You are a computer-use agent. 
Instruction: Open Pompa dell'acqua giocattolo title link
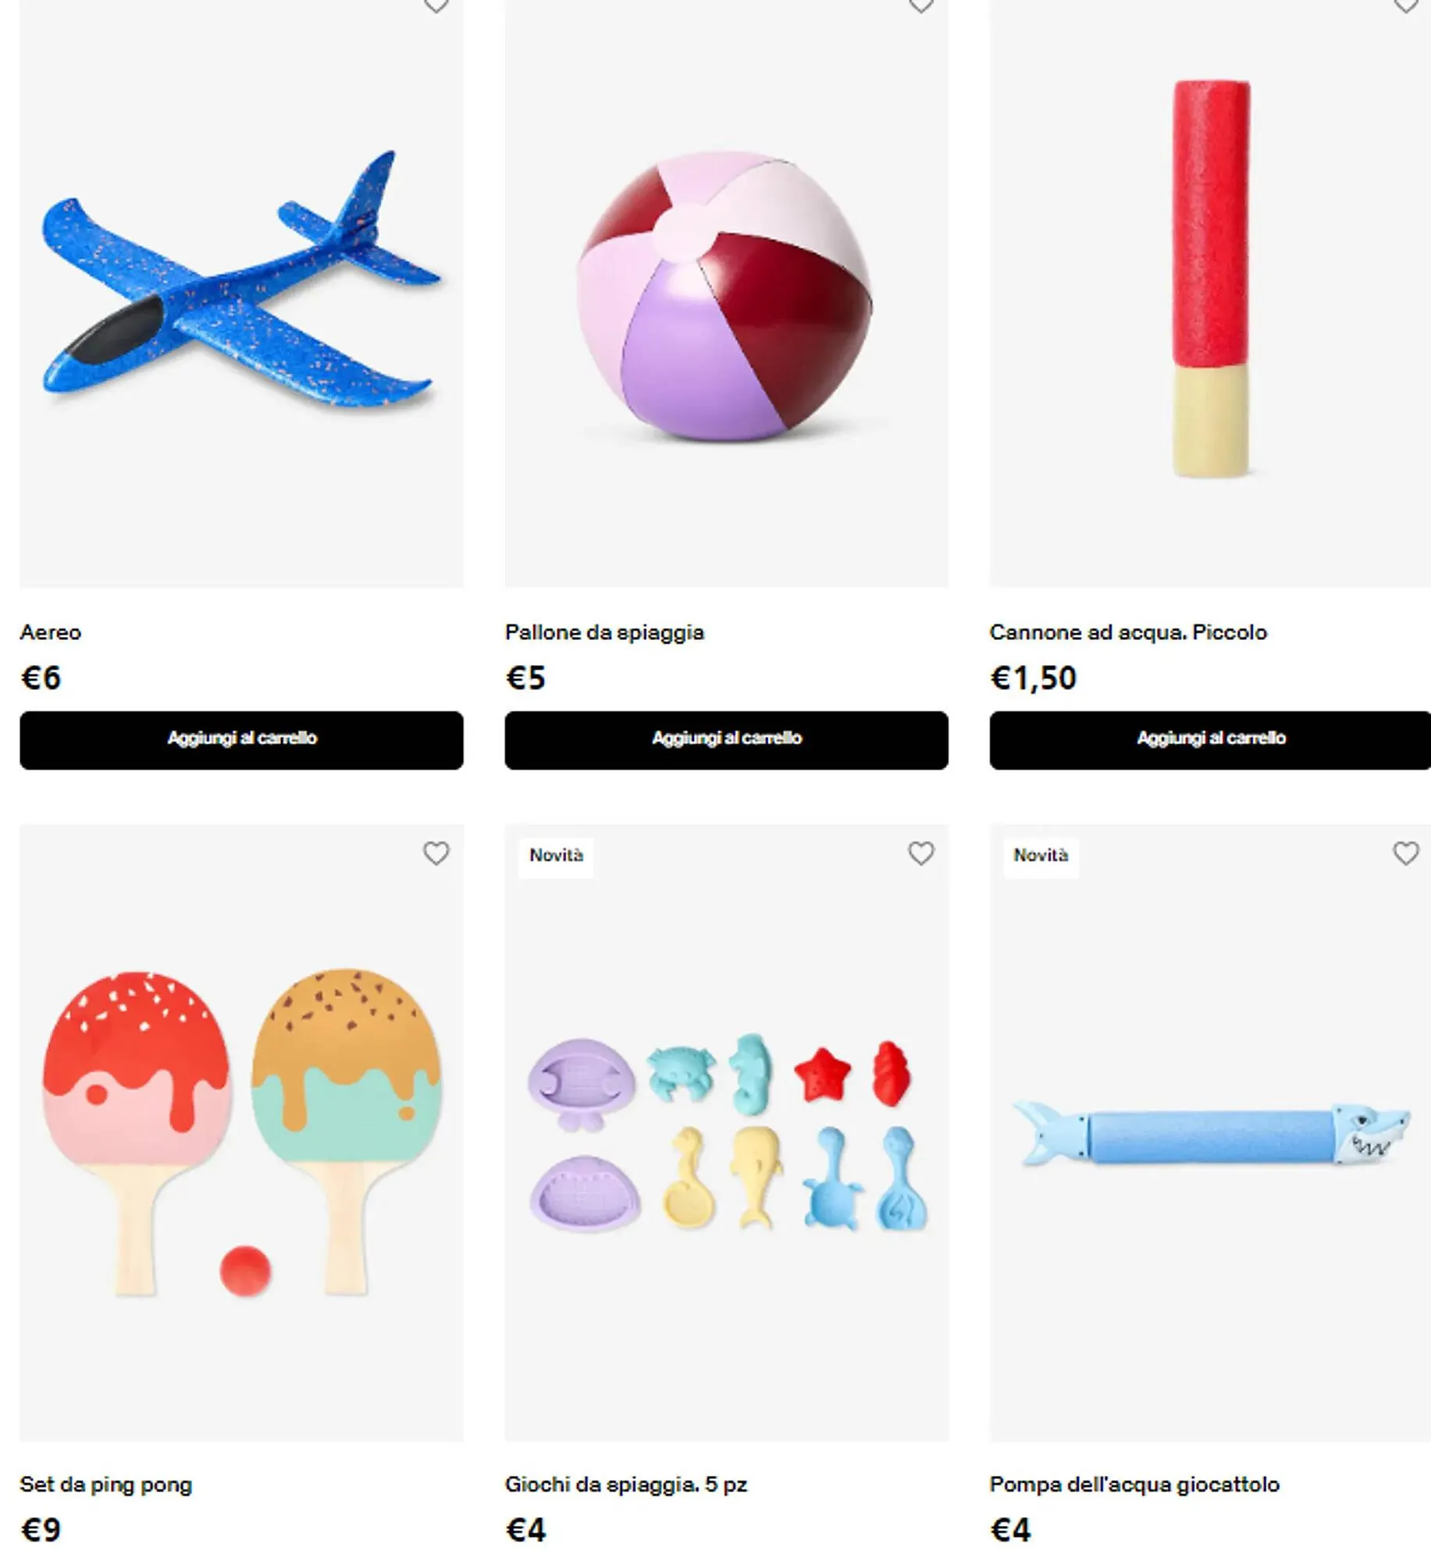pyautogui.click(x=1134, y=1485)
